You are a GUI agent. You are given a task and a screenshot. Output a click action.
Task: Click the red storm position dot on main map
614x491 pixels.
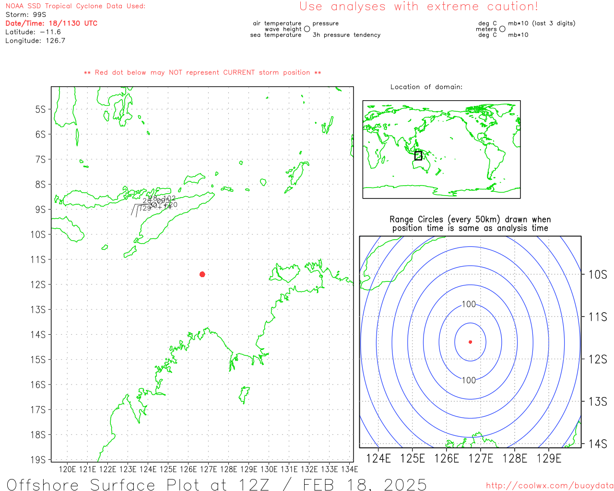(202, 274)
